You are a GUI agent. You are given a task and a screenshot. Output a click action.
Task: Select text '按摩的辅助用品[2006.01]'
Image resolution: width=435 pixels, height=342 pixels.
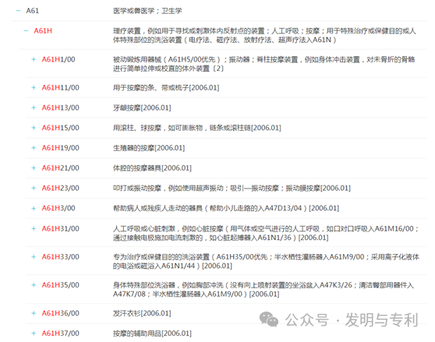152,333
